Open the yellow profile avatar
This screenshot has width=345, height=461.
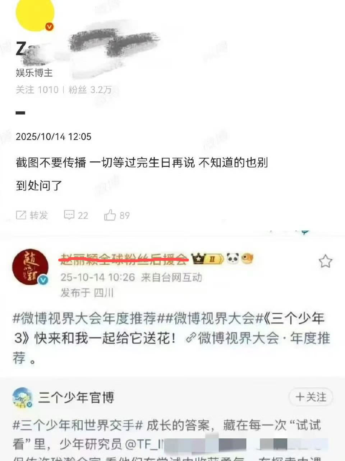coord(35,13)
